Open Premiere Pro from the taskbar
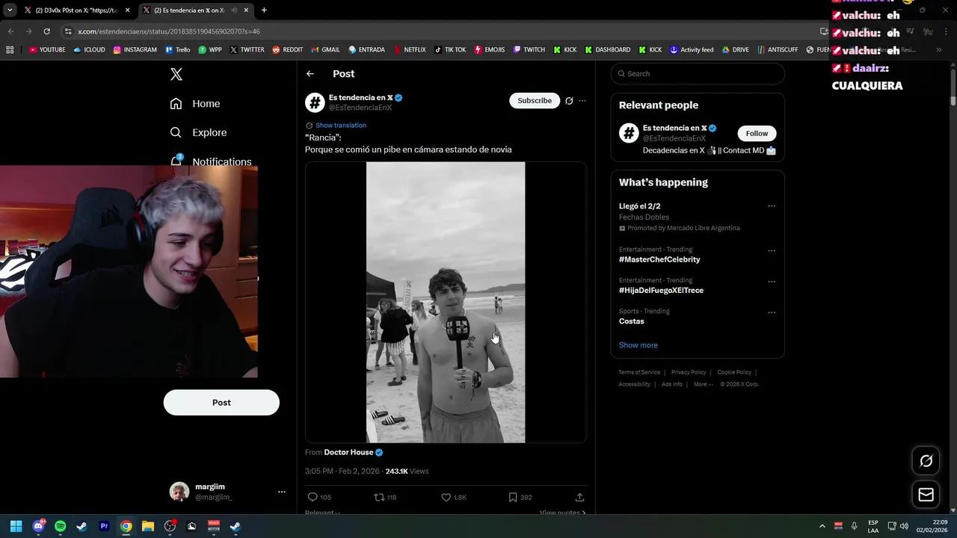The image size is (957, 538). pyautogui.click(x=104, y=526)
